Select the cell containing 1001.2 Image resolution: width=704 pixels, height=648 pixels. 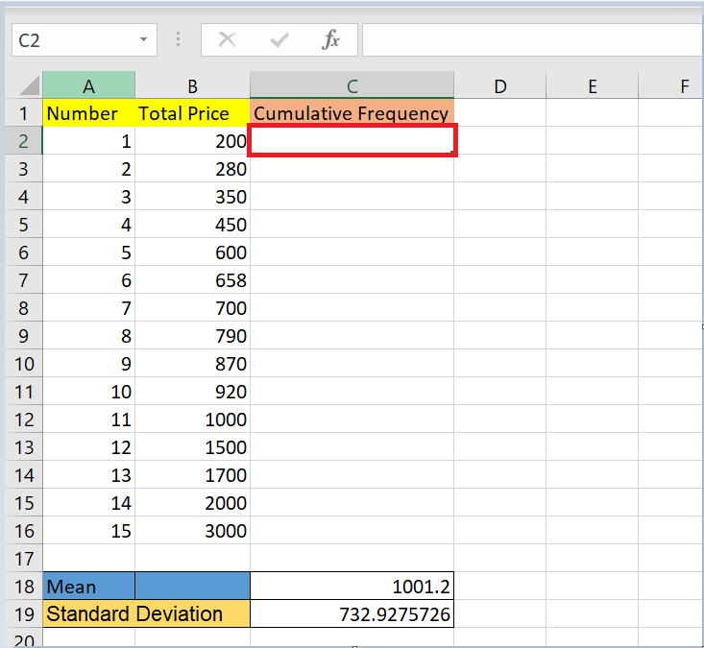352,587
